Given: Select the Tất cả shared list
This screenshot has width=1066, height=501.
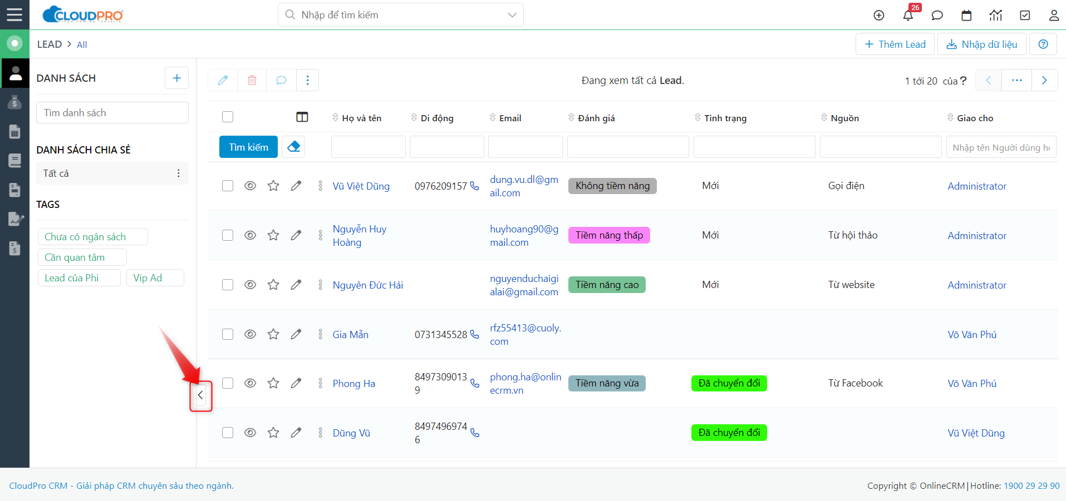Looking at the screenshot, I should click(x=112, y=173).
